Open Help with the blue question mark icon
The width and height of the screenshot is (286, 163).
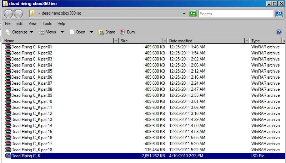[279, 32]
